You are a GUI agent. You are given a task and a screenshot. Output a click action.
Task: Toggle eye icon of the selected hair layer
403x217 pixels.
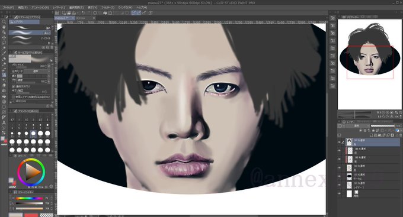click(x=339, y=142)
